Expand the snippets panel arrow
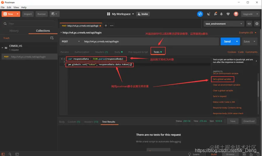Screen dimensions: 262x156 point(256,61)
